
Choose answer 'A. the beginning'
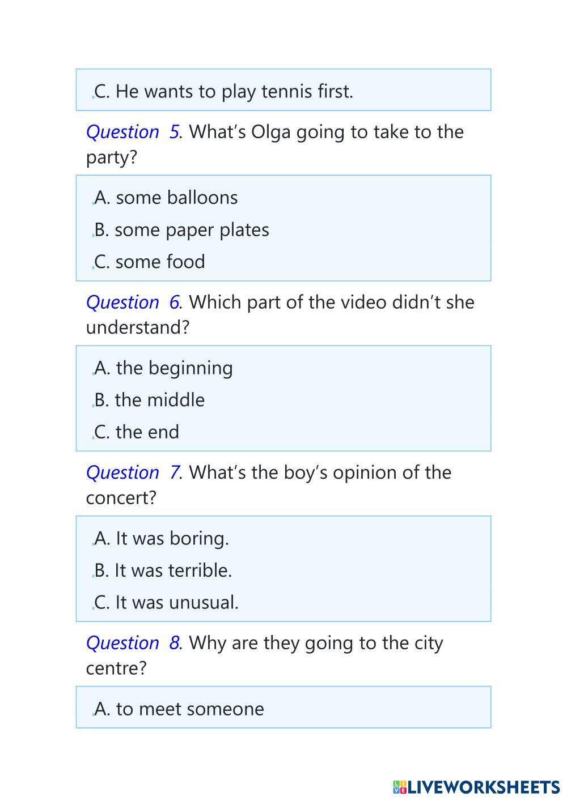pos(163,368)
